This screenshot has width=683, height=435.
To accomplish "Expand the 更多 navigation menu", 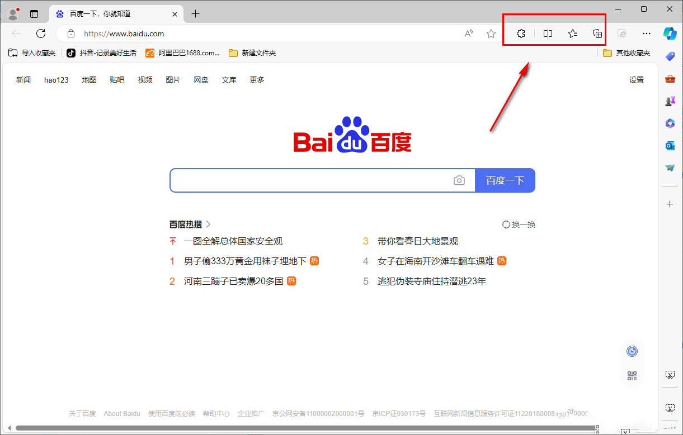I will point(257,80).
